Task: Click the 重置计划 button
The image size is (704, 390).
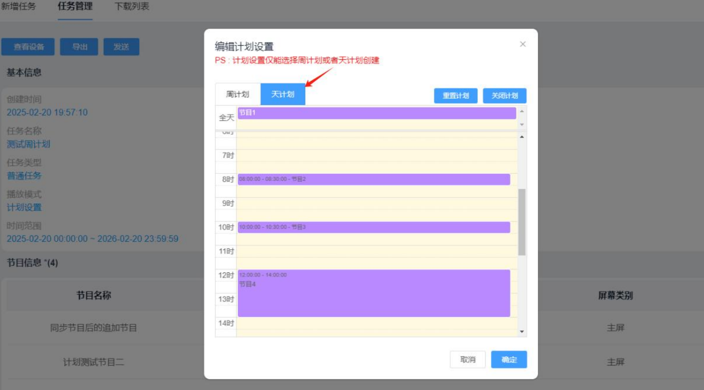Action: [456, 96]
